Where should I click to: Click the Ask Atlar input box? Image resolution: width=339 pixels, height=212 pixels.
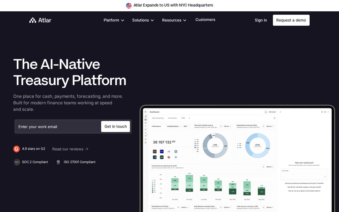[304, 174]
